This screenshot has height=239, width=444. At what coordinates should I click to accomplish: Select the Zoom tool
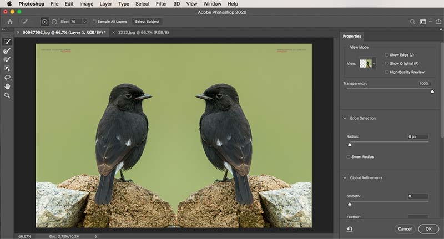7,95
